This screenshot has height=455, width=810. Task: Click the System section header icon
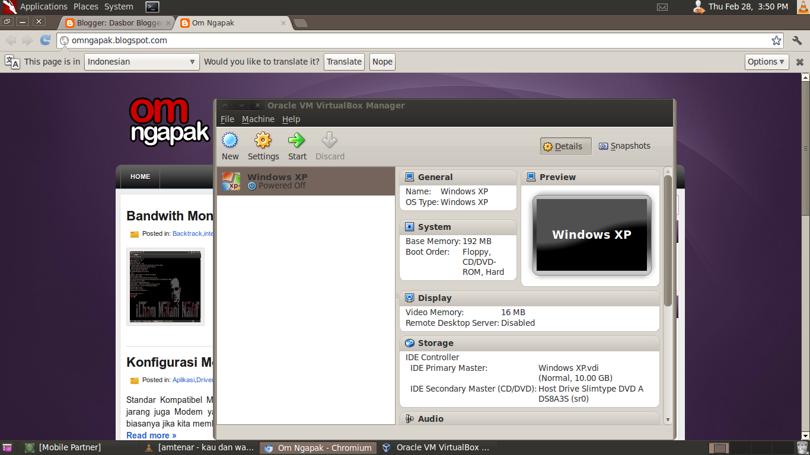pyautogui.click(x=409, y=227)
